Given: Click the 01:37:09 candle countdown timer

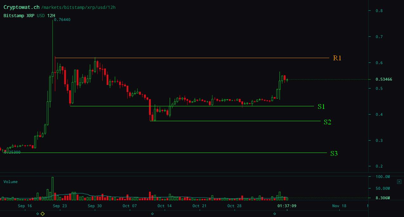Looking at the screenshot, I should point(287,206).
